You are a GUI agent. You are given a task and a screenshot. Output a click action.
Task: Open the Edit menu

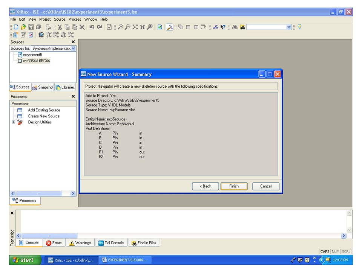tap(22, 19)
